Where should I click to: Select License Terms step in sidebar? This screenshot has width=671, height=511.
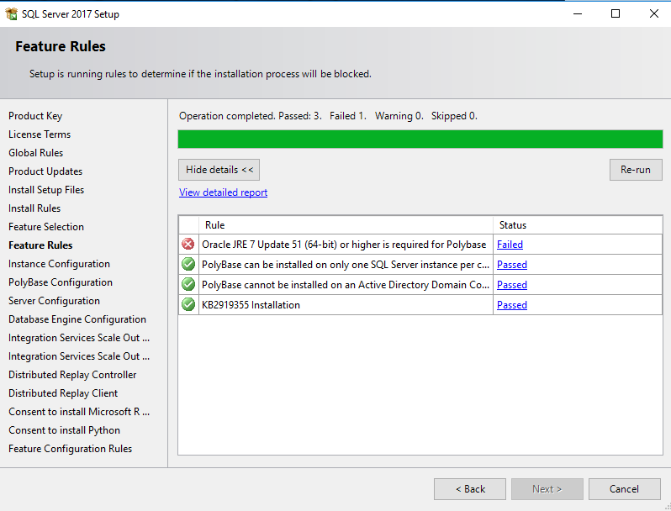click(40, 134)
